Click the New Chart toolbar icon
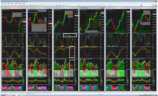The image size is (158, 96). 2,5
